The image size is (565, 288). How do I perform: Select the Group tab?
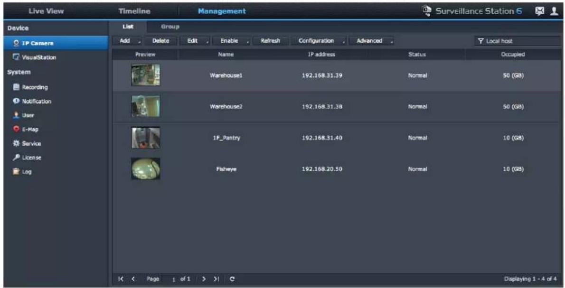click(170, 27)
